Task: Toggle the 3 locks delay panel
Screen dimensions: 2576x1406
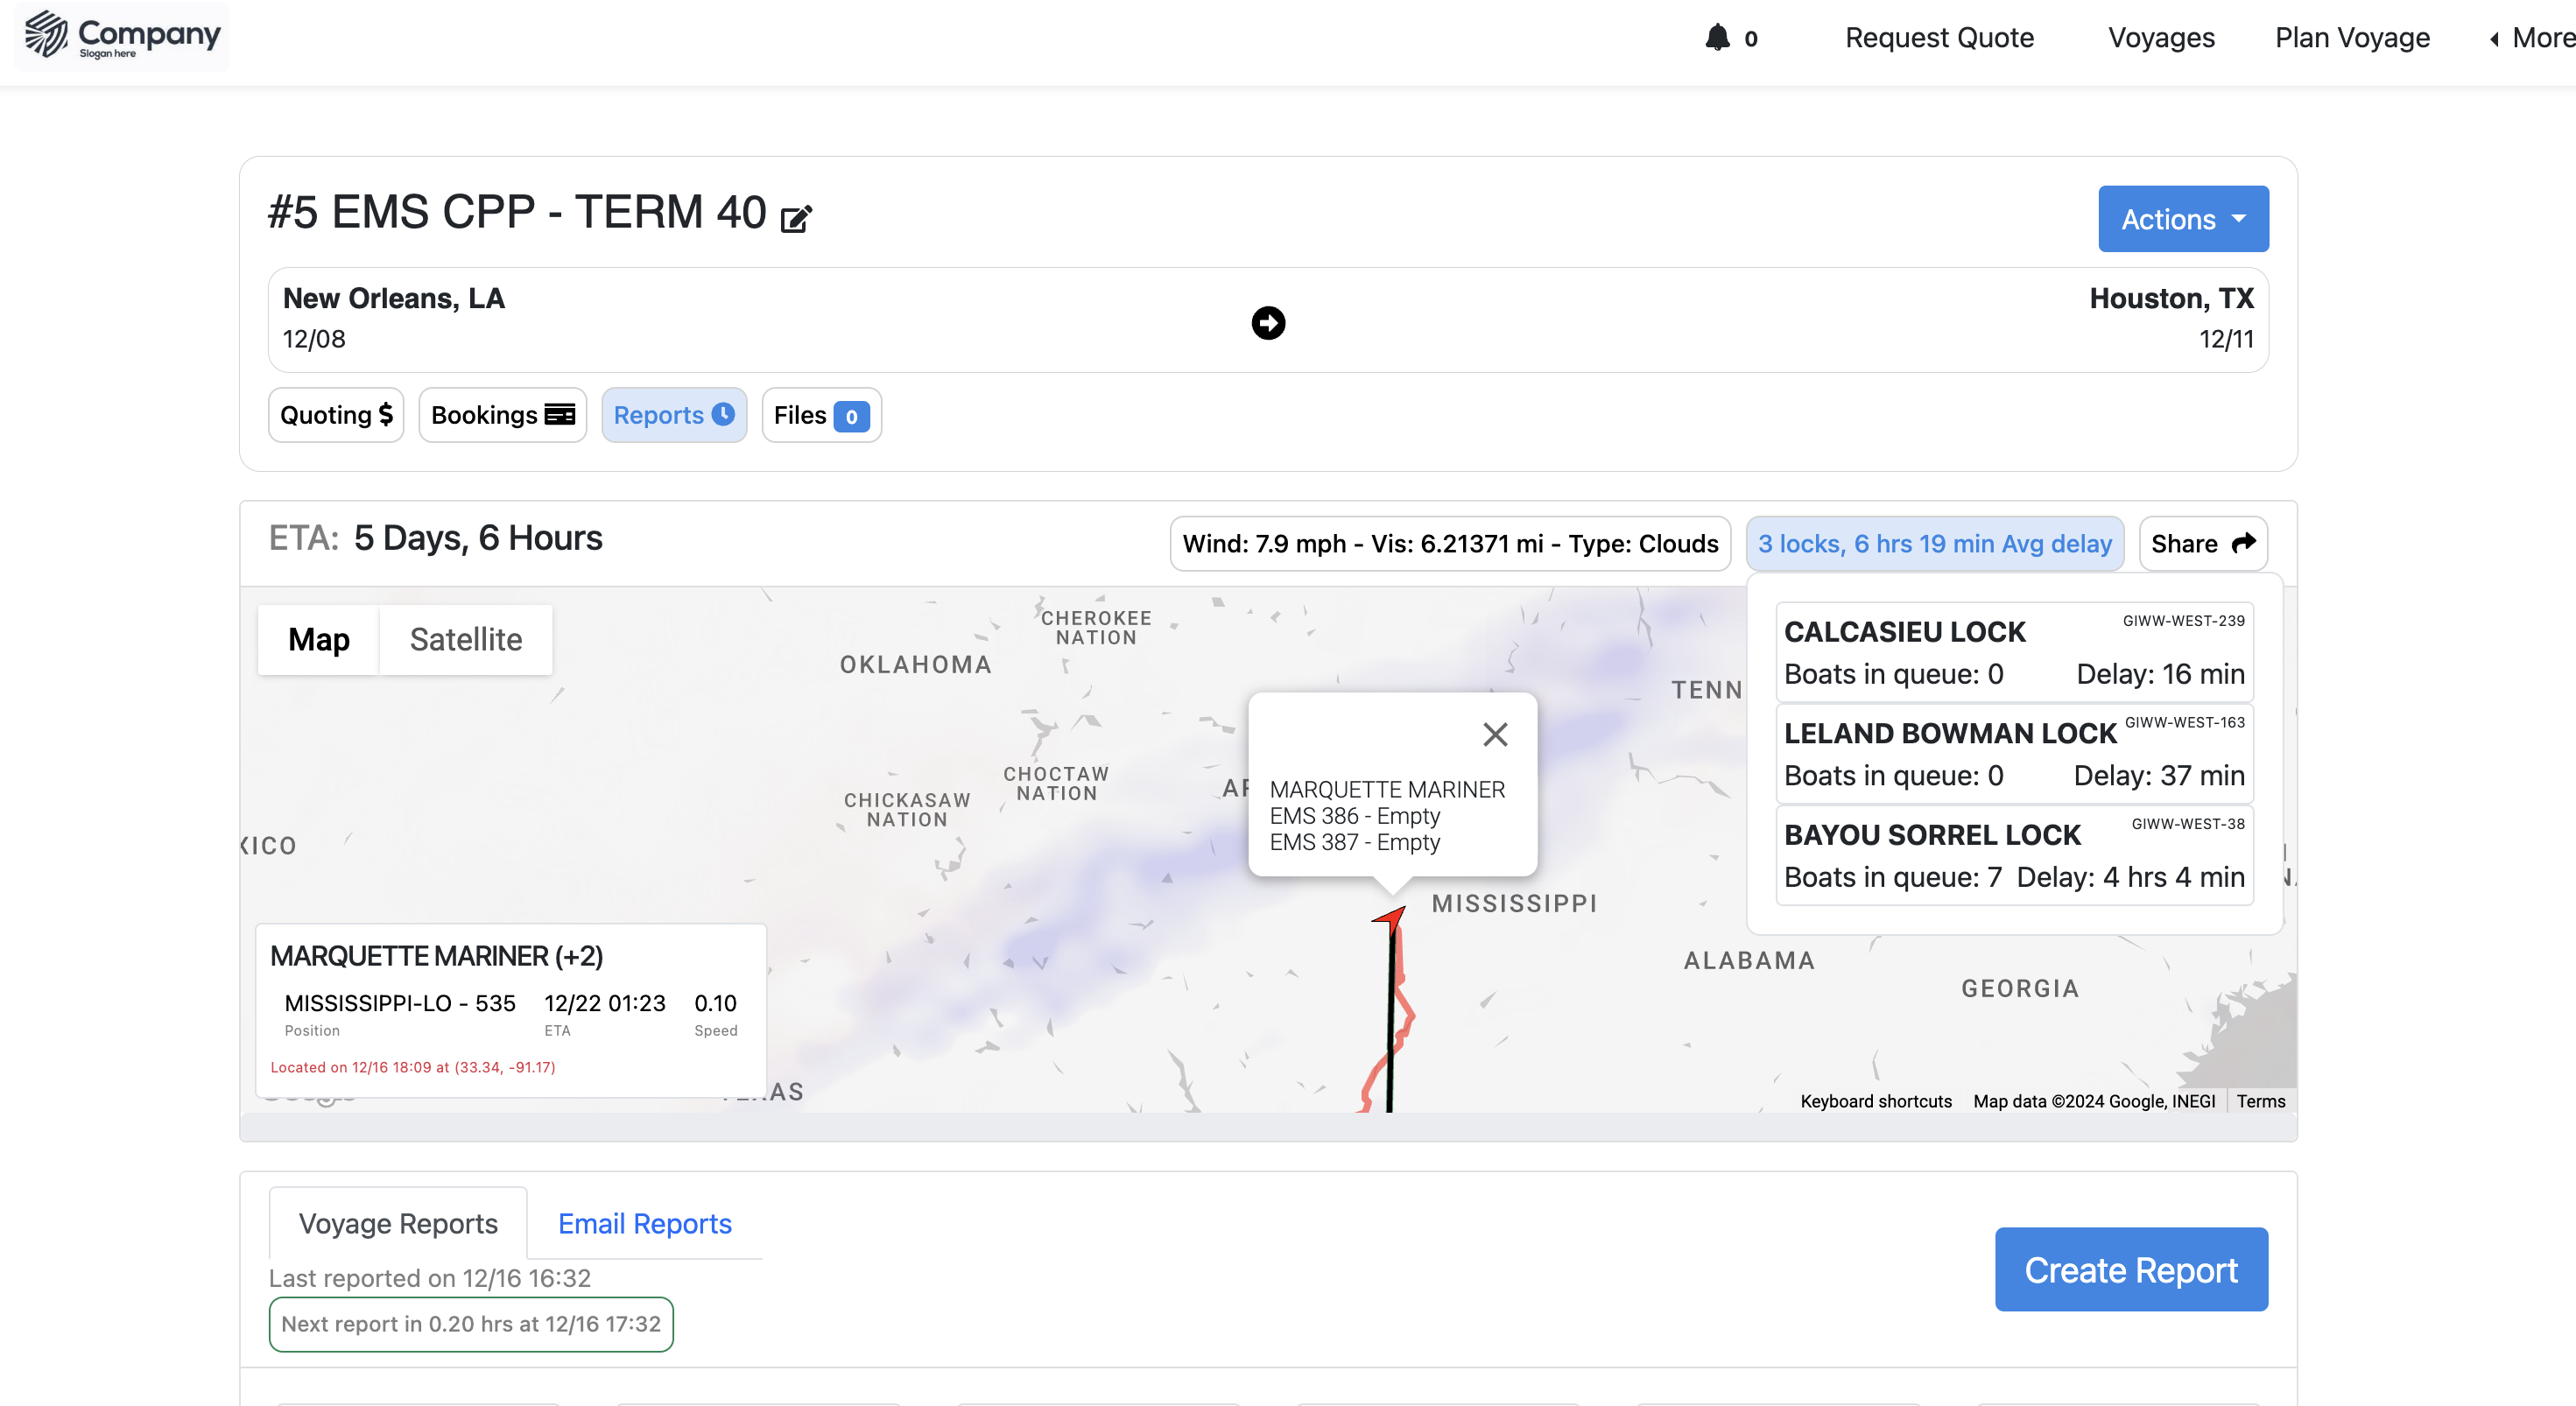Action: 1934,544
